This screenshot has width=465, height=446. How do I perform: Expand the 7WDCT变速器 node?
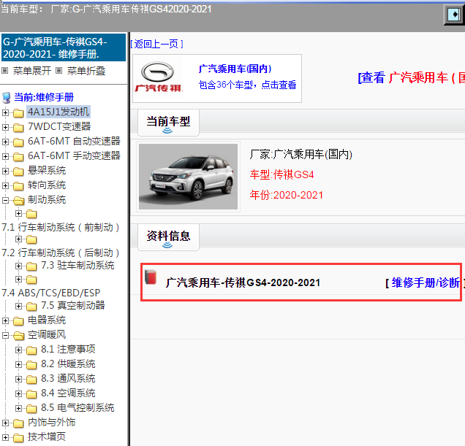[x=5, y=127]
